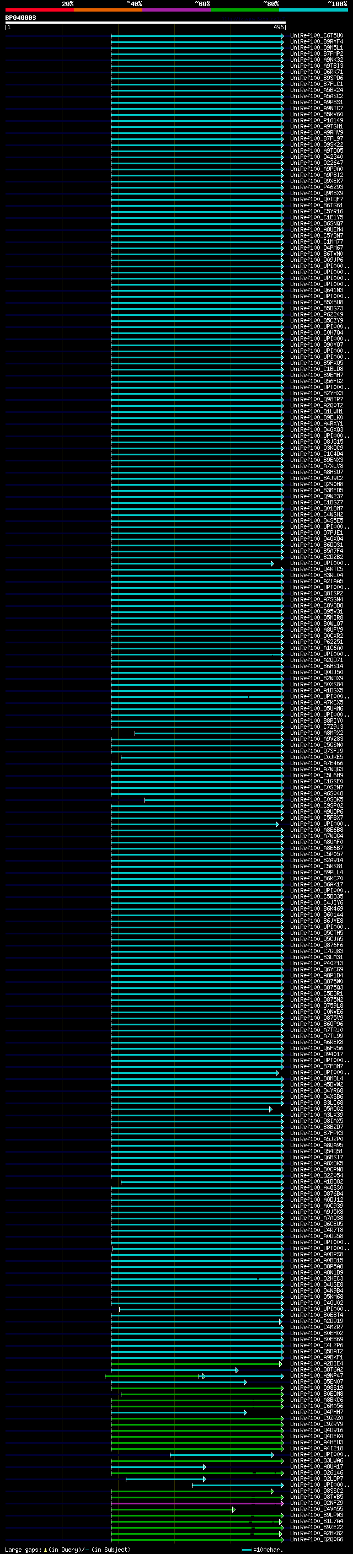
Task: Select hit UniRef100_A2D919
Action: click(317, 1321)
